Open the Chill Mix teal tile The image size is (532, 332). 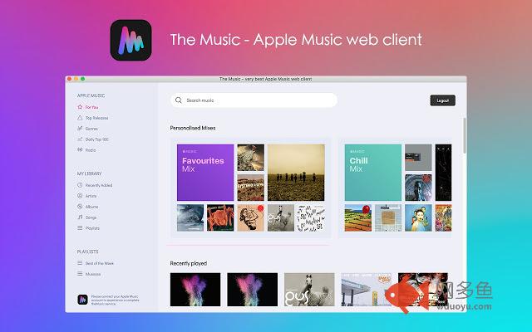coord(373,173)
